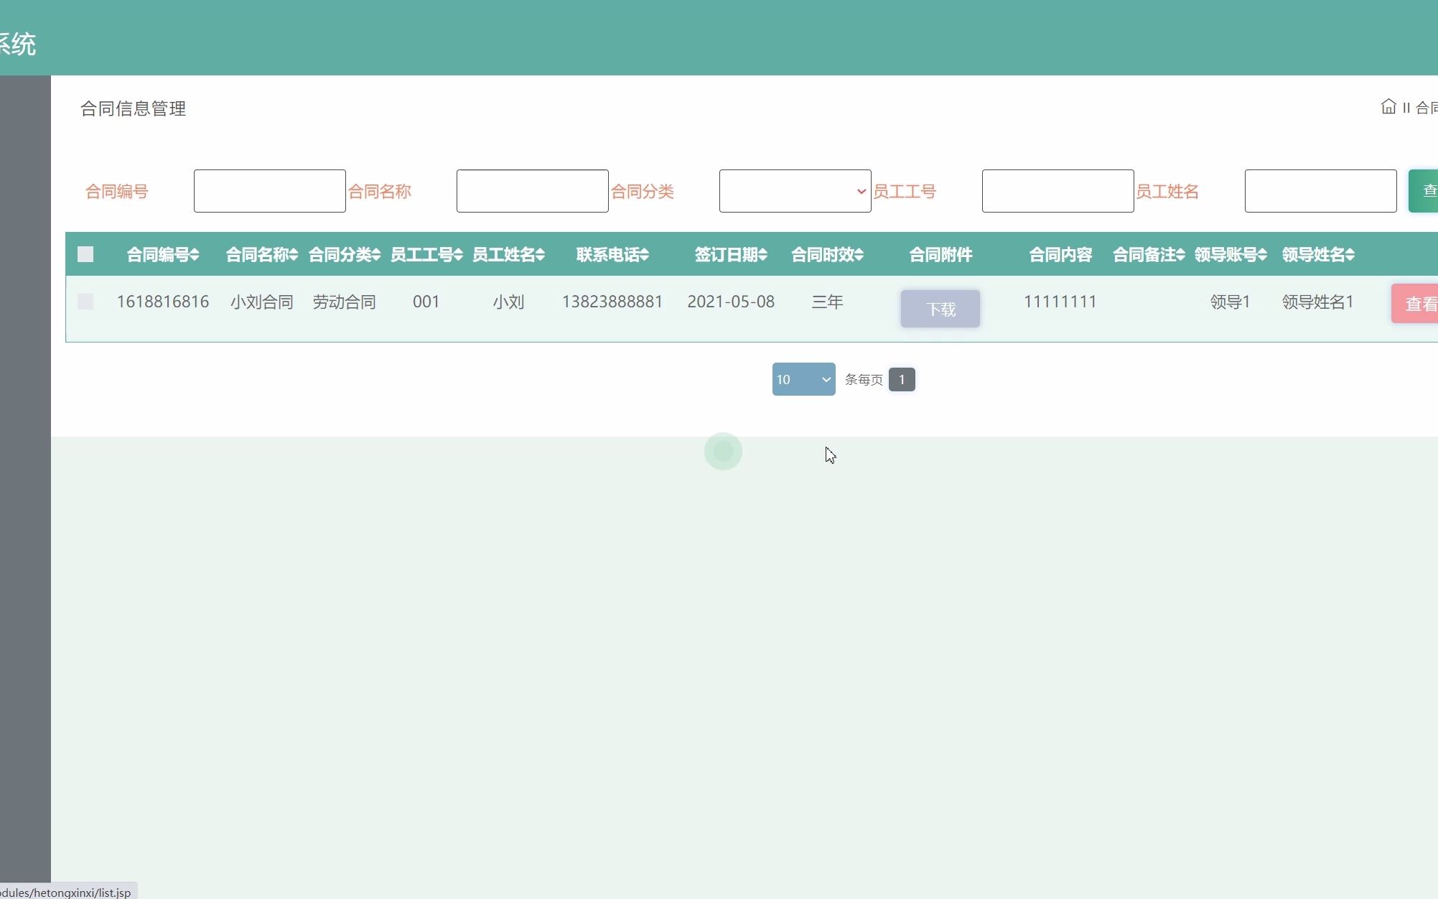Click the 合同附件 column header
The image size is (1438, 899).
[940, 255]
